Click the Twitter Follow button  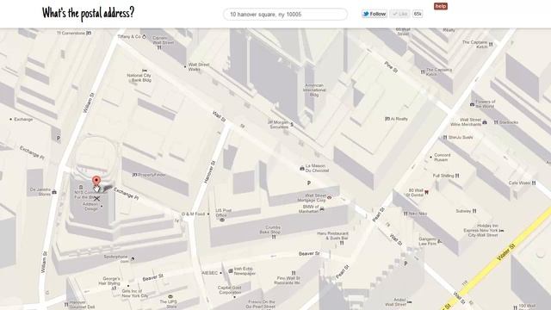tap(375, 14)
